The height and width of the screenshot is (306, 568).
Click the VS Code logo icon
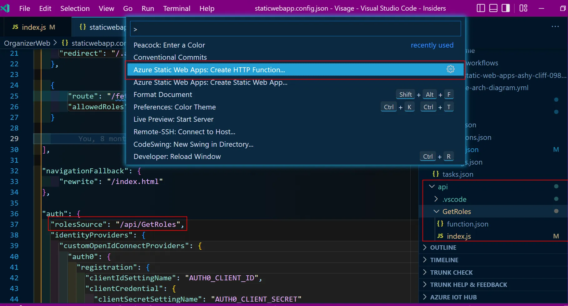click(x=5, y=8)
